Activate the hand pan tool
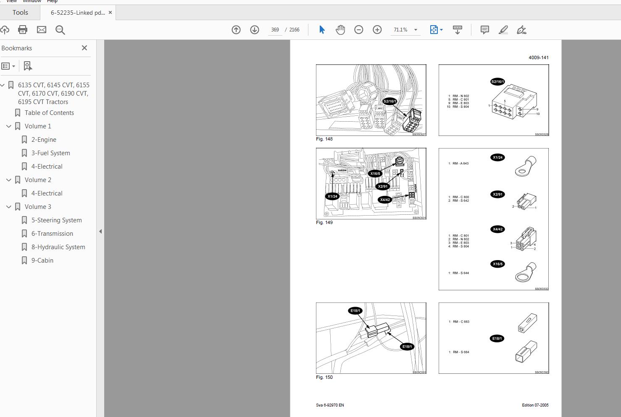Viewport: 621px width, 417px height. pos(340,30)
